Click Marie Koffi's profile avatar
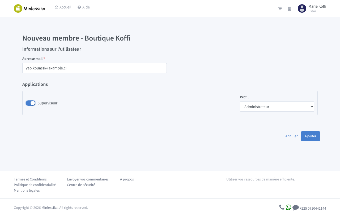Viewport: 340px width, 212px height. 302,8
